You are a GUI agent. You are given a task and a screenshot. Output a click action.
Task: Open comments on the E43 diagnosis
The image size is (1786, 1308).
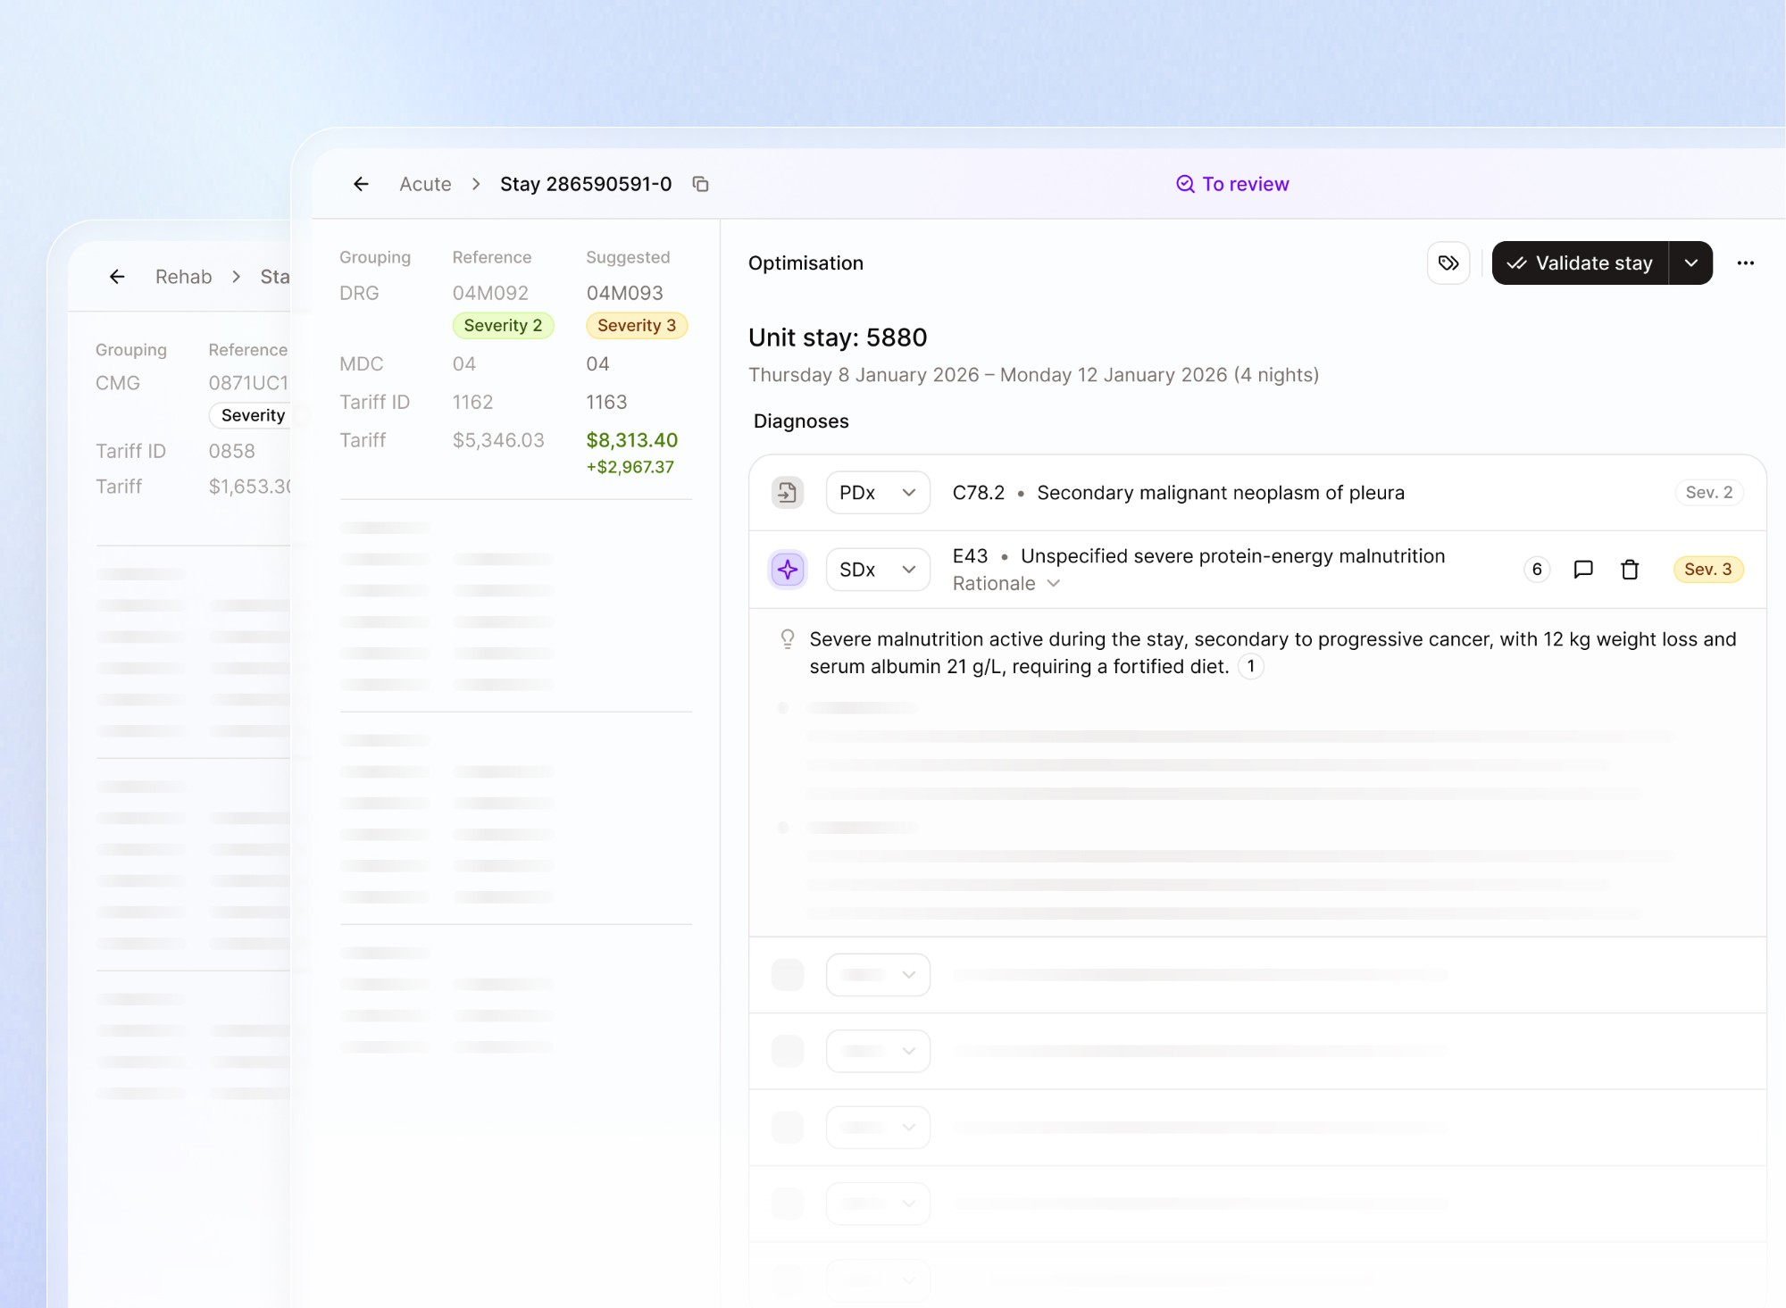tap(1583, 570)
